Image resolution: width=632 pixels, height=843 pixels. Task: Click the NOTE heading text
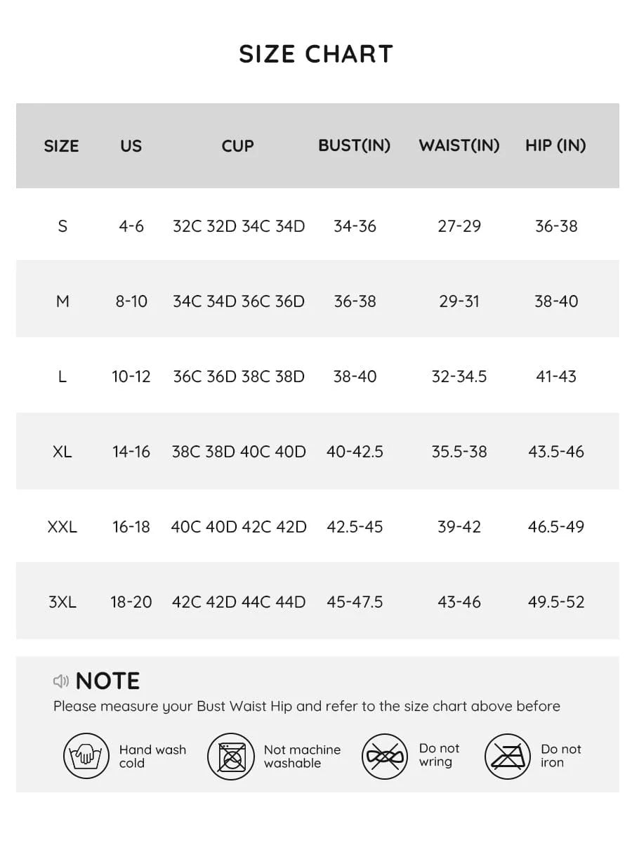coord(107,681)
